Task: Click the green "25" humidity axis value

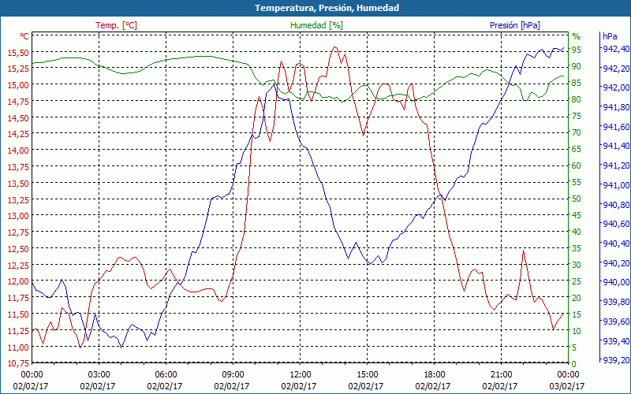Action: click(577, 281)
